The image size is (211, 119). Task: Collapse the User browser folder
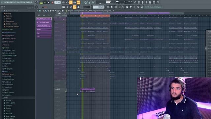tap(6, 98)
